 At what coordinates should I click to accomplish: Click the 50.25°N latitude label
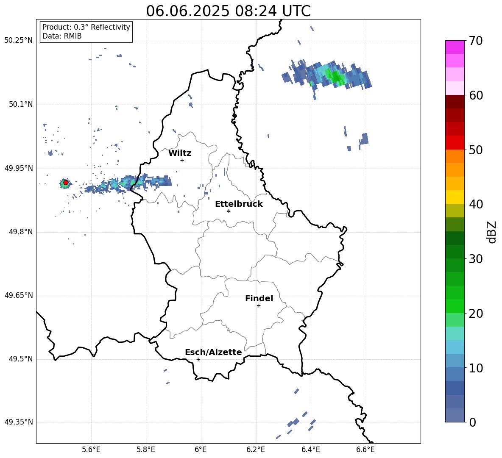click(19, 41)
